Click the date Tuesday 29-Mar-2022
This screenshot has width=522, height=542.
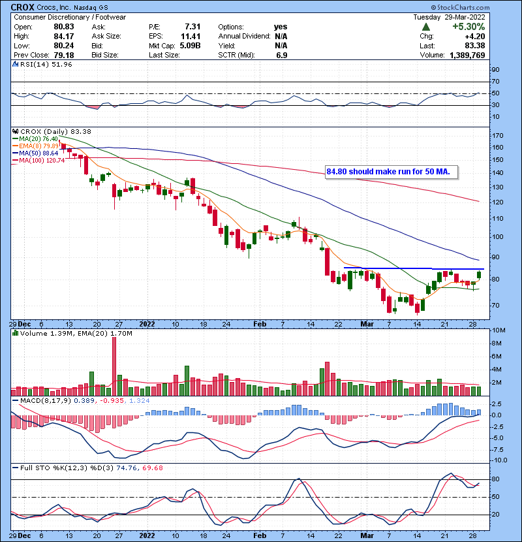[x=449, y=17]
